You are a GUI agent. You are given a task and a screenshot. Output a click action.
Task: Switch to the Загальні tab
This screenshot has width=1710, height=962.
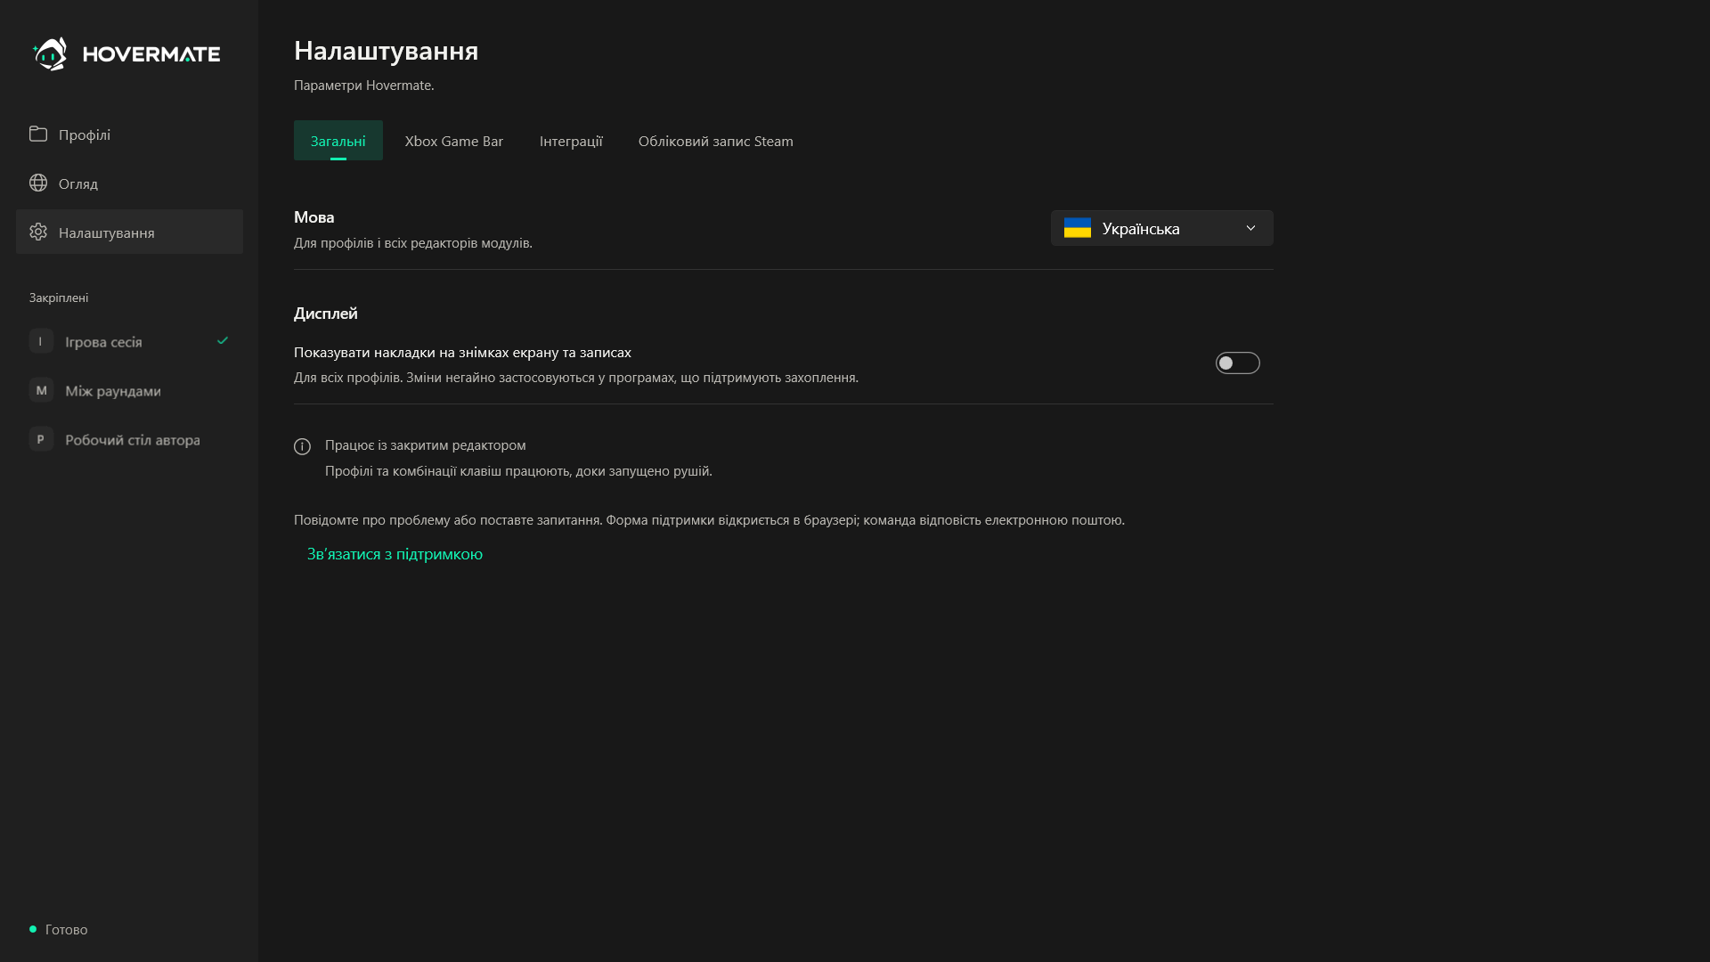[x=338, y=141]
